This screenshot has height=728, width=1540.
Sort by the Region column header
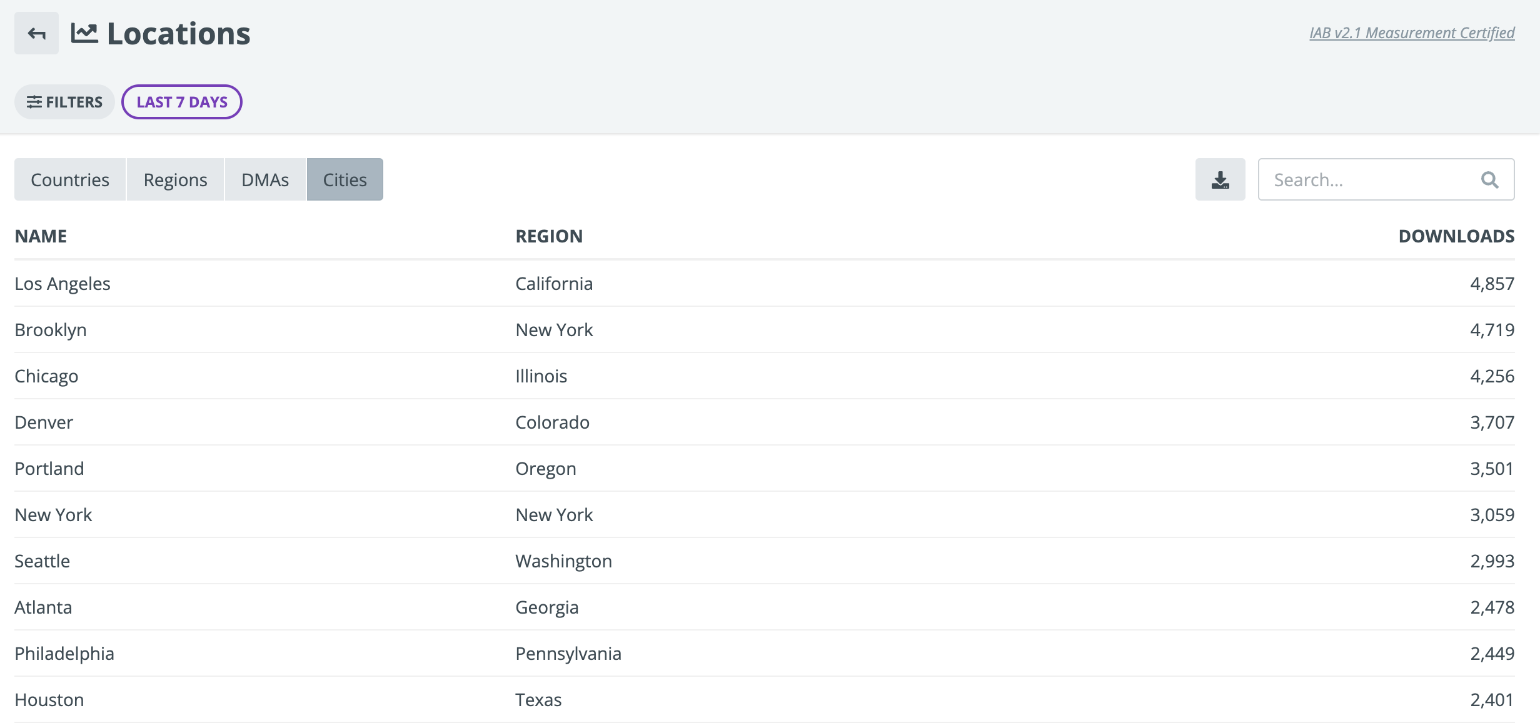pos(549,236)
